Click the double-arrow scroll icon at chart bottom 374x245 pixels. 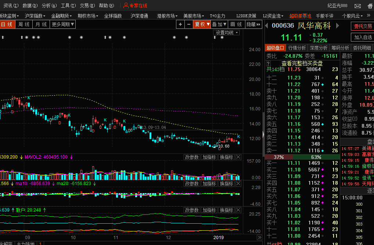[259, 238]
